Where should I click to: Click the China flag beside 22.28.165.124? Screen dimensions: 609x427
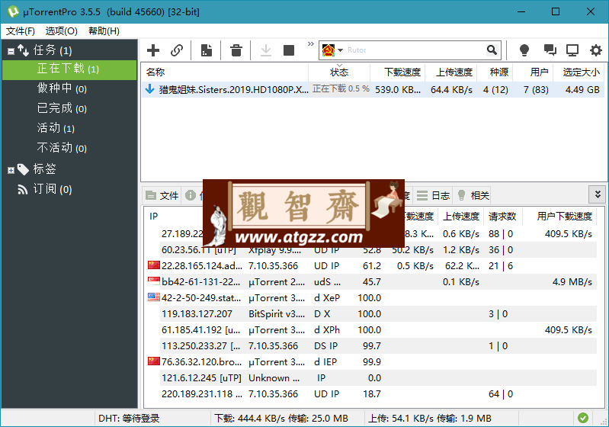tap(154, 265)
